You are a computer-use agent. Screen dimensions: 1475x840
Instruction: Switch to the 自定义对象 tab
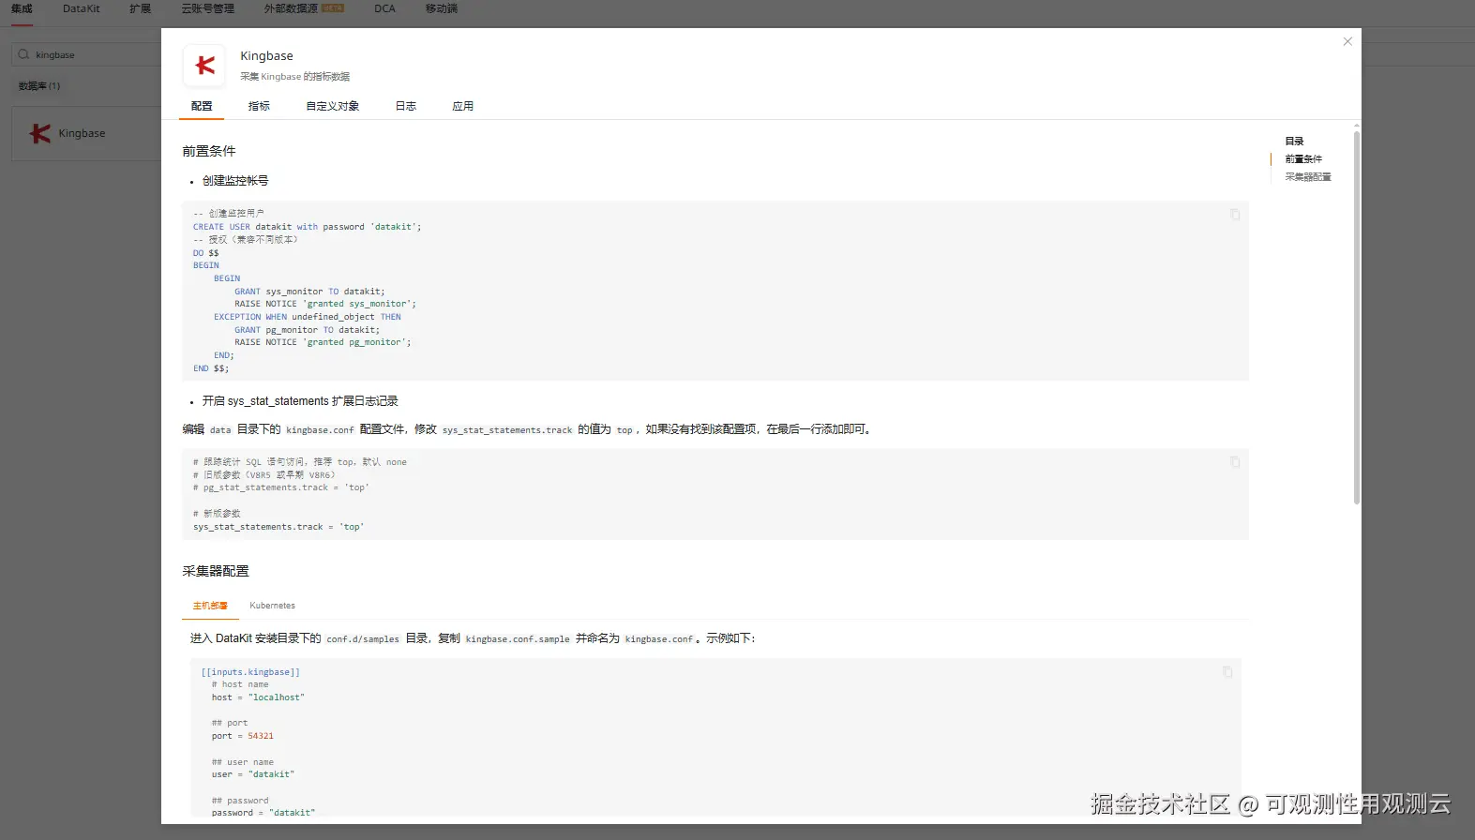point(332,106)
